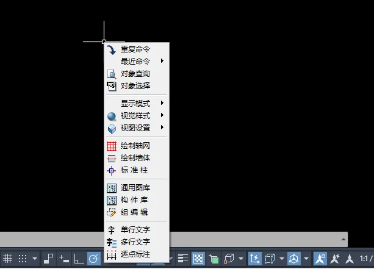Click the 3D object snap icon
The height and width of the screenshot is (269, 374).
coord(229,259)
